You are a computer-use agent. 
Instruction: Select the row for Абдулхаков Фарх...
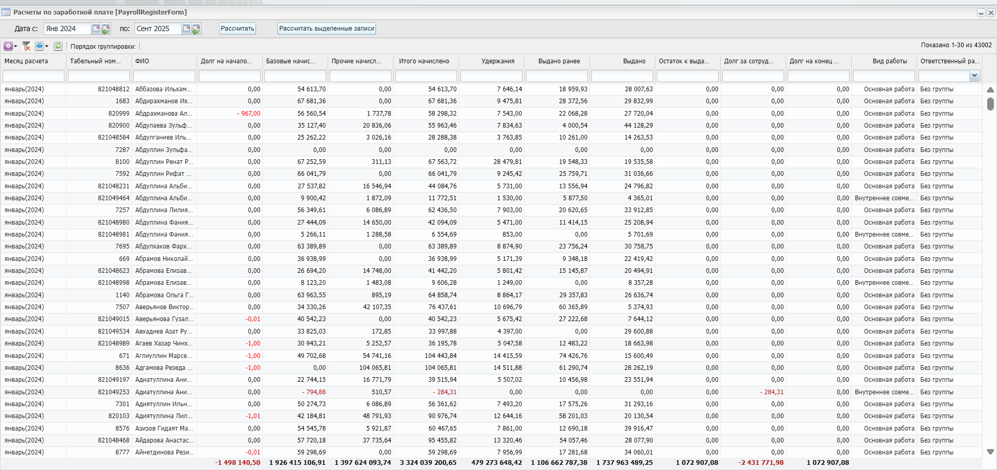[491, 246]
